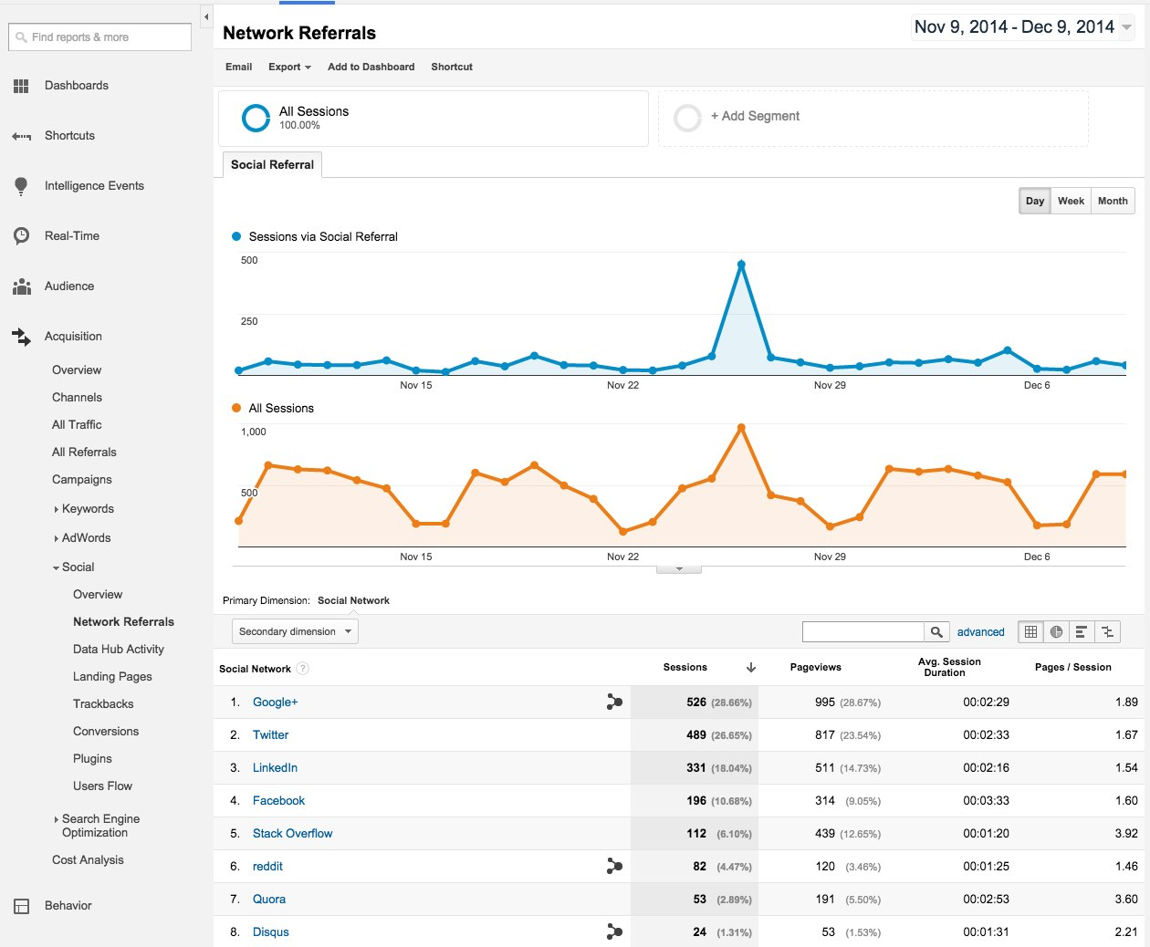This screenshot has width=1150, height=947.
Task: Click the search magnifier button in table filter
Action: point(936,631)
